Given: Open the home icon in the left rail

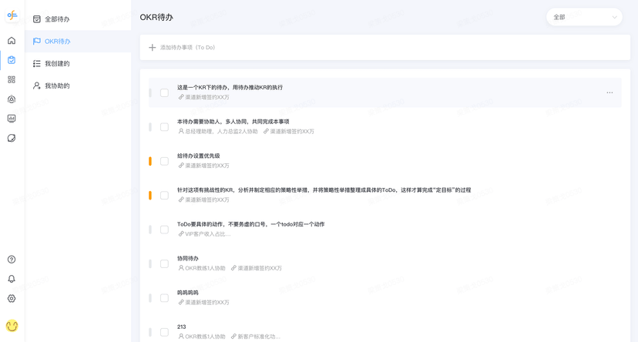Looking at the screenshot, I should 12,40.
